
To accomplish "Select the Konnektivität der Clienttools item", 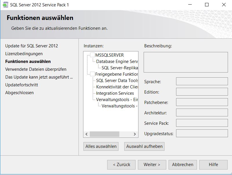I will pyautogui.click(x=117, y=87).
